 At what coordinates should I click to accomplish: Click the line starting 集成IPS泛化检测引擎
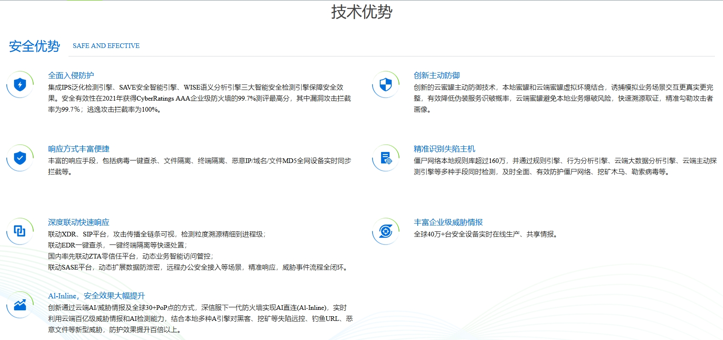pos(196,87)
